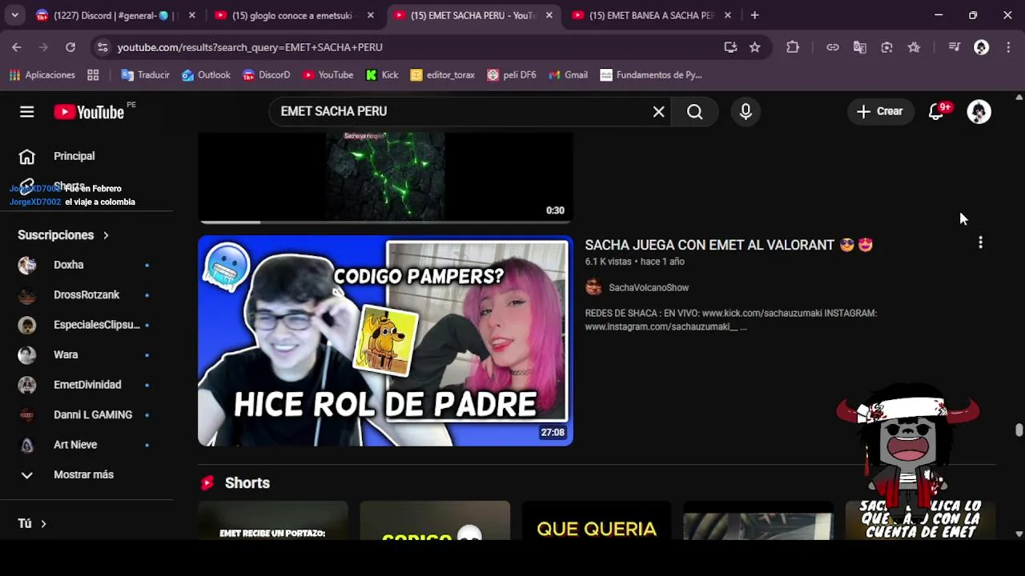This screenshot has height=576, width=1025.
Task: Open the DrossRotzank subscription channel
Action: pyautogui.click(x=86, y=294)
